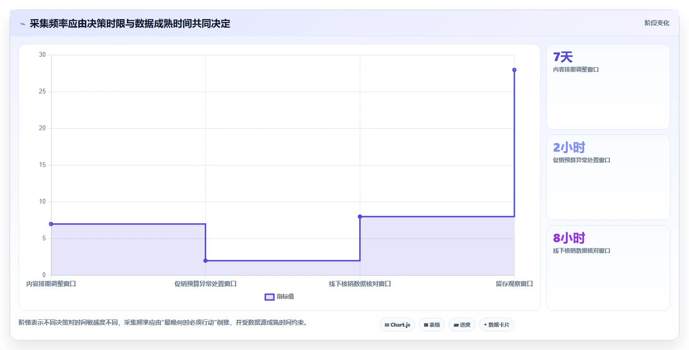Click the y-axis value 20
Image resolution: width=689 pixels, height=350 pixels.
[x=42, y=128]
